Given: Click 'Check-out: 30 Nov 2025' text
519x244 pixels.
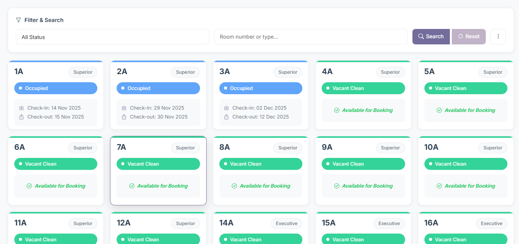Looking at the screenshot, I should point(159,117).
